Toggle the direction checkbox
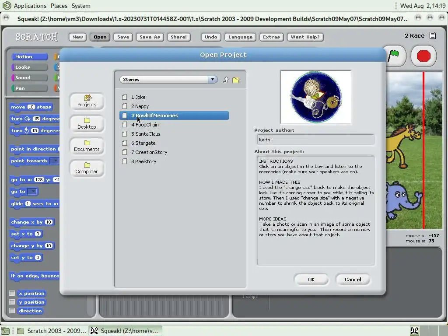Viewport: 448px width, 336px height. pyautogui.click(x=12, y=311)
